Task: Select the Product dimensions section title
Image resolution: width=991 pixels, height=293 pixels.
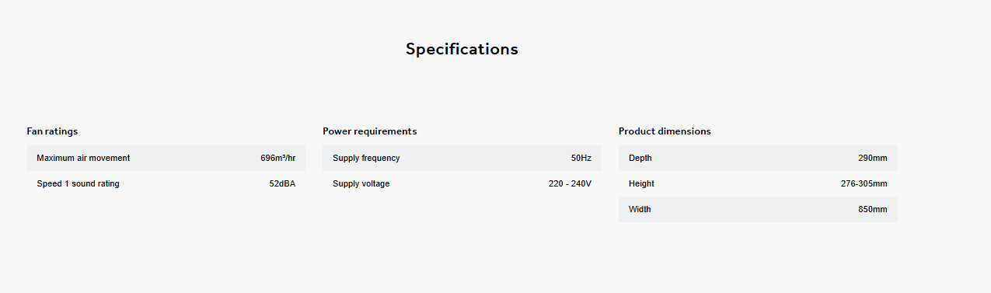Action: click(x=665, y=131)
